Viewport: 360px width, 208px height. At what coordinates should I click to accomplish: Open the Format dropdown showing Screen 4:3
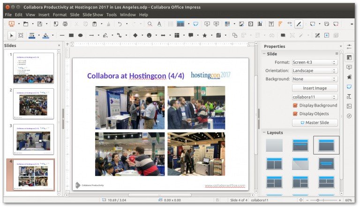point(314,62)
